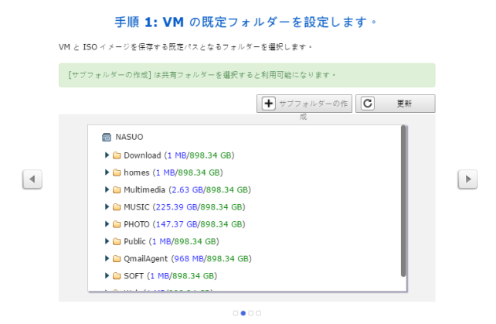The image size is (496, 324).
Task: Click the folder list vertical scrollbar
Action: pyautogui.click(x=403, y=201)
